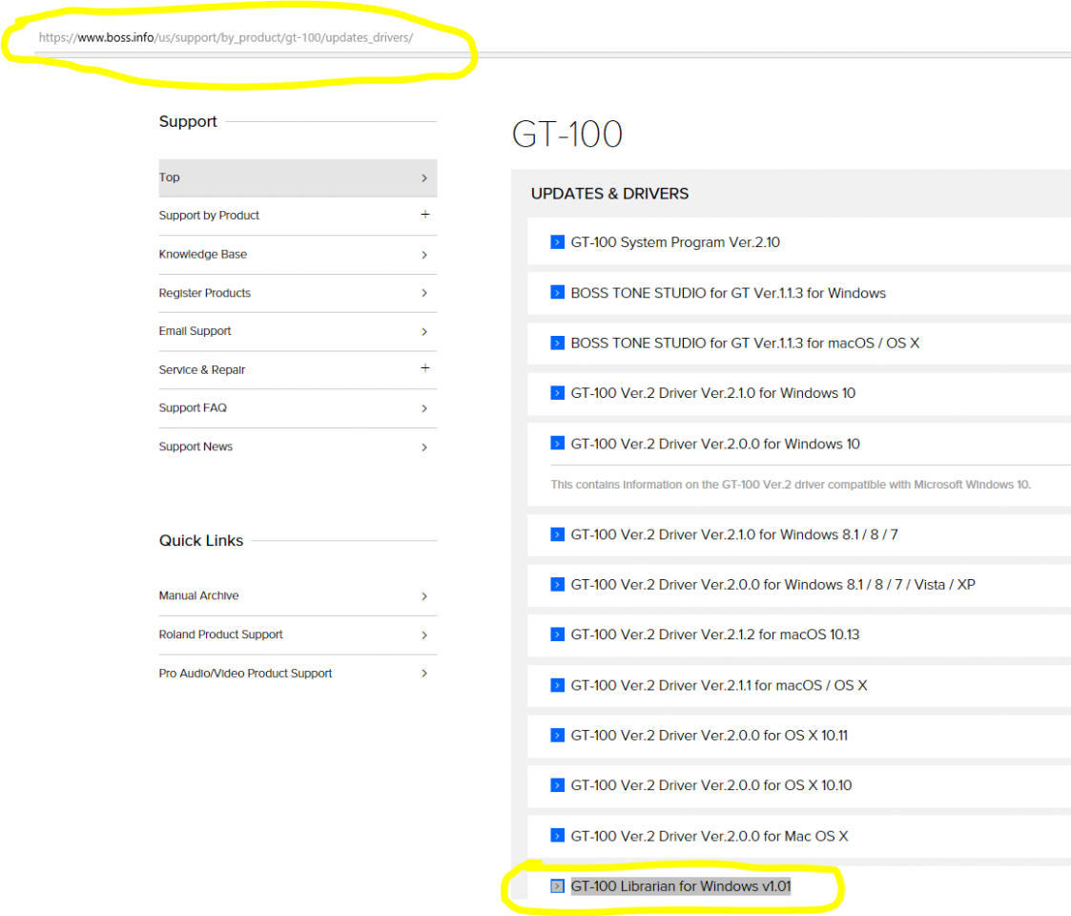Image resolution: width=1071 pixels, height=916 pixels.
Task: Open Driver Ver.2.1.0 for Windows 10 link
Action: coord(713,393)
